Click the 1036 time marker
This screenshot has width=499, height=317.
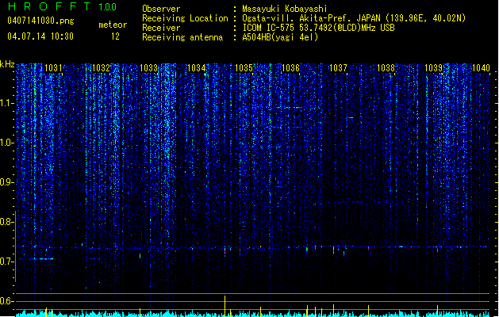pyautogui.click(x=290, y=68)
